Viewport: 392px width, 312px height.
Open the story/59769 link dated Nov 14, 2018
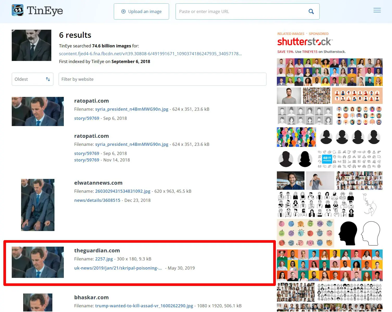87,160
